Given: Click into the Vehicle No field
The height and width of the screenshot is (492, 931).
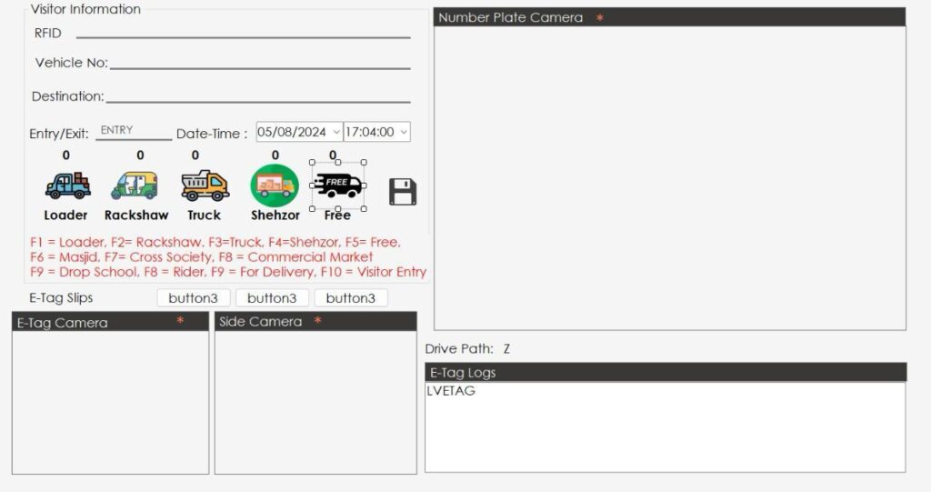Looking at the screenshot, I should 260,62.
